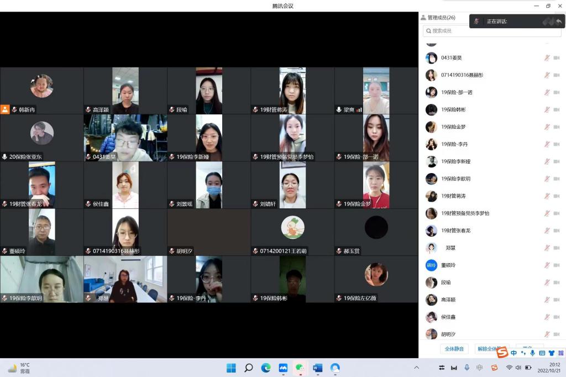566x377 pixels.
Task: Click the microphone icon beside 19保险金梦
Action: point(547,127)
